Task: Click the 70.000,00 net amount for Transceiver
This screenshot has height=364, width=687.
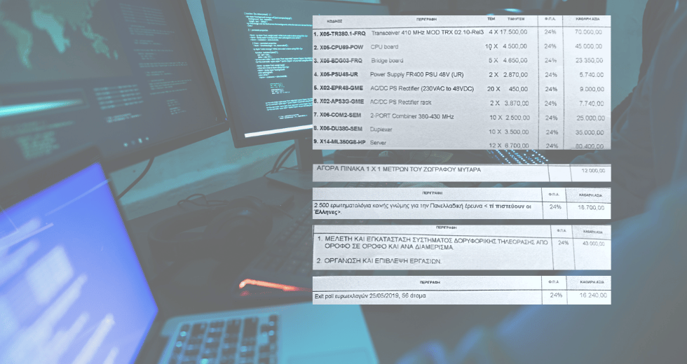Action: pyautogui.click(x=587, y=32)
